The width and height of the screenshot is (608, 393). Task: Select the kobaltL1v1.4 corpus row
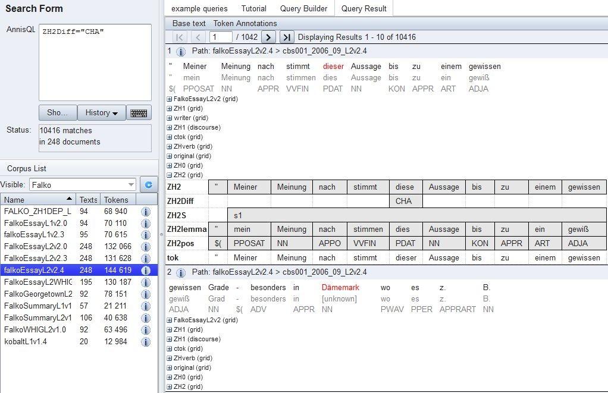point(79,341)
